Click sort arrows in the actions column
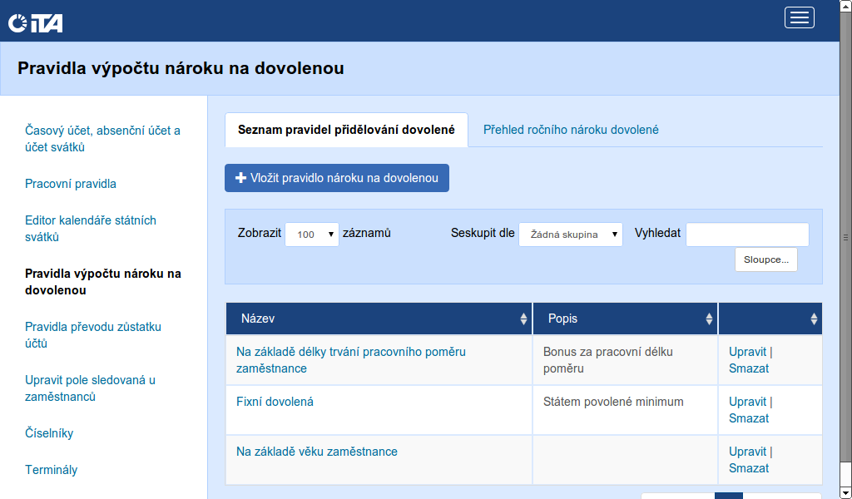This screenshot has height=499, width=852. tap(814, 319)
